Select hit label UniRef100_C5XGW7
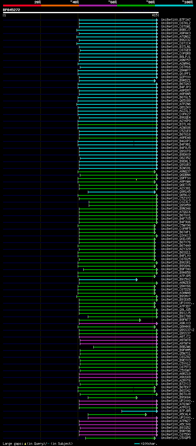Screen dimensions: 196x446 pyautogui.click(x=175, y=370)
